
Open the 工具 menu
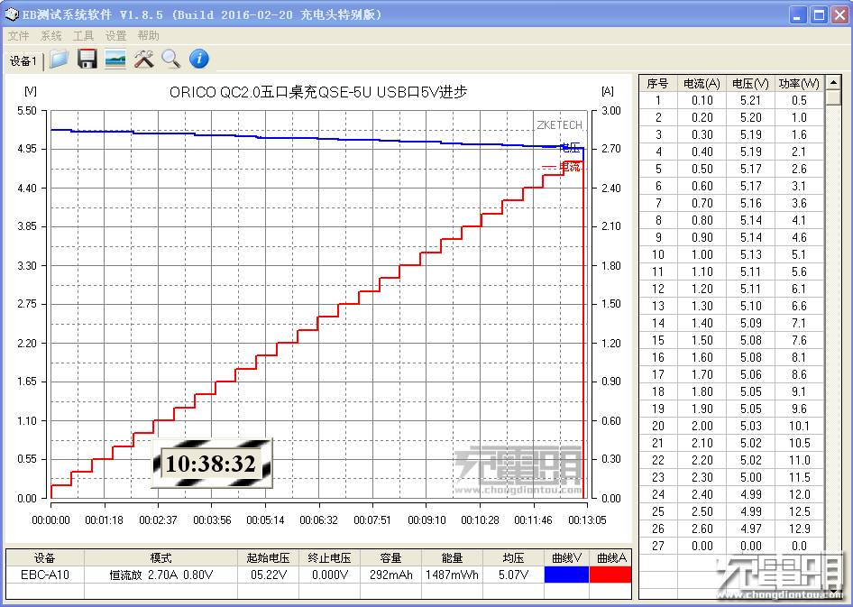coord(83,36)
